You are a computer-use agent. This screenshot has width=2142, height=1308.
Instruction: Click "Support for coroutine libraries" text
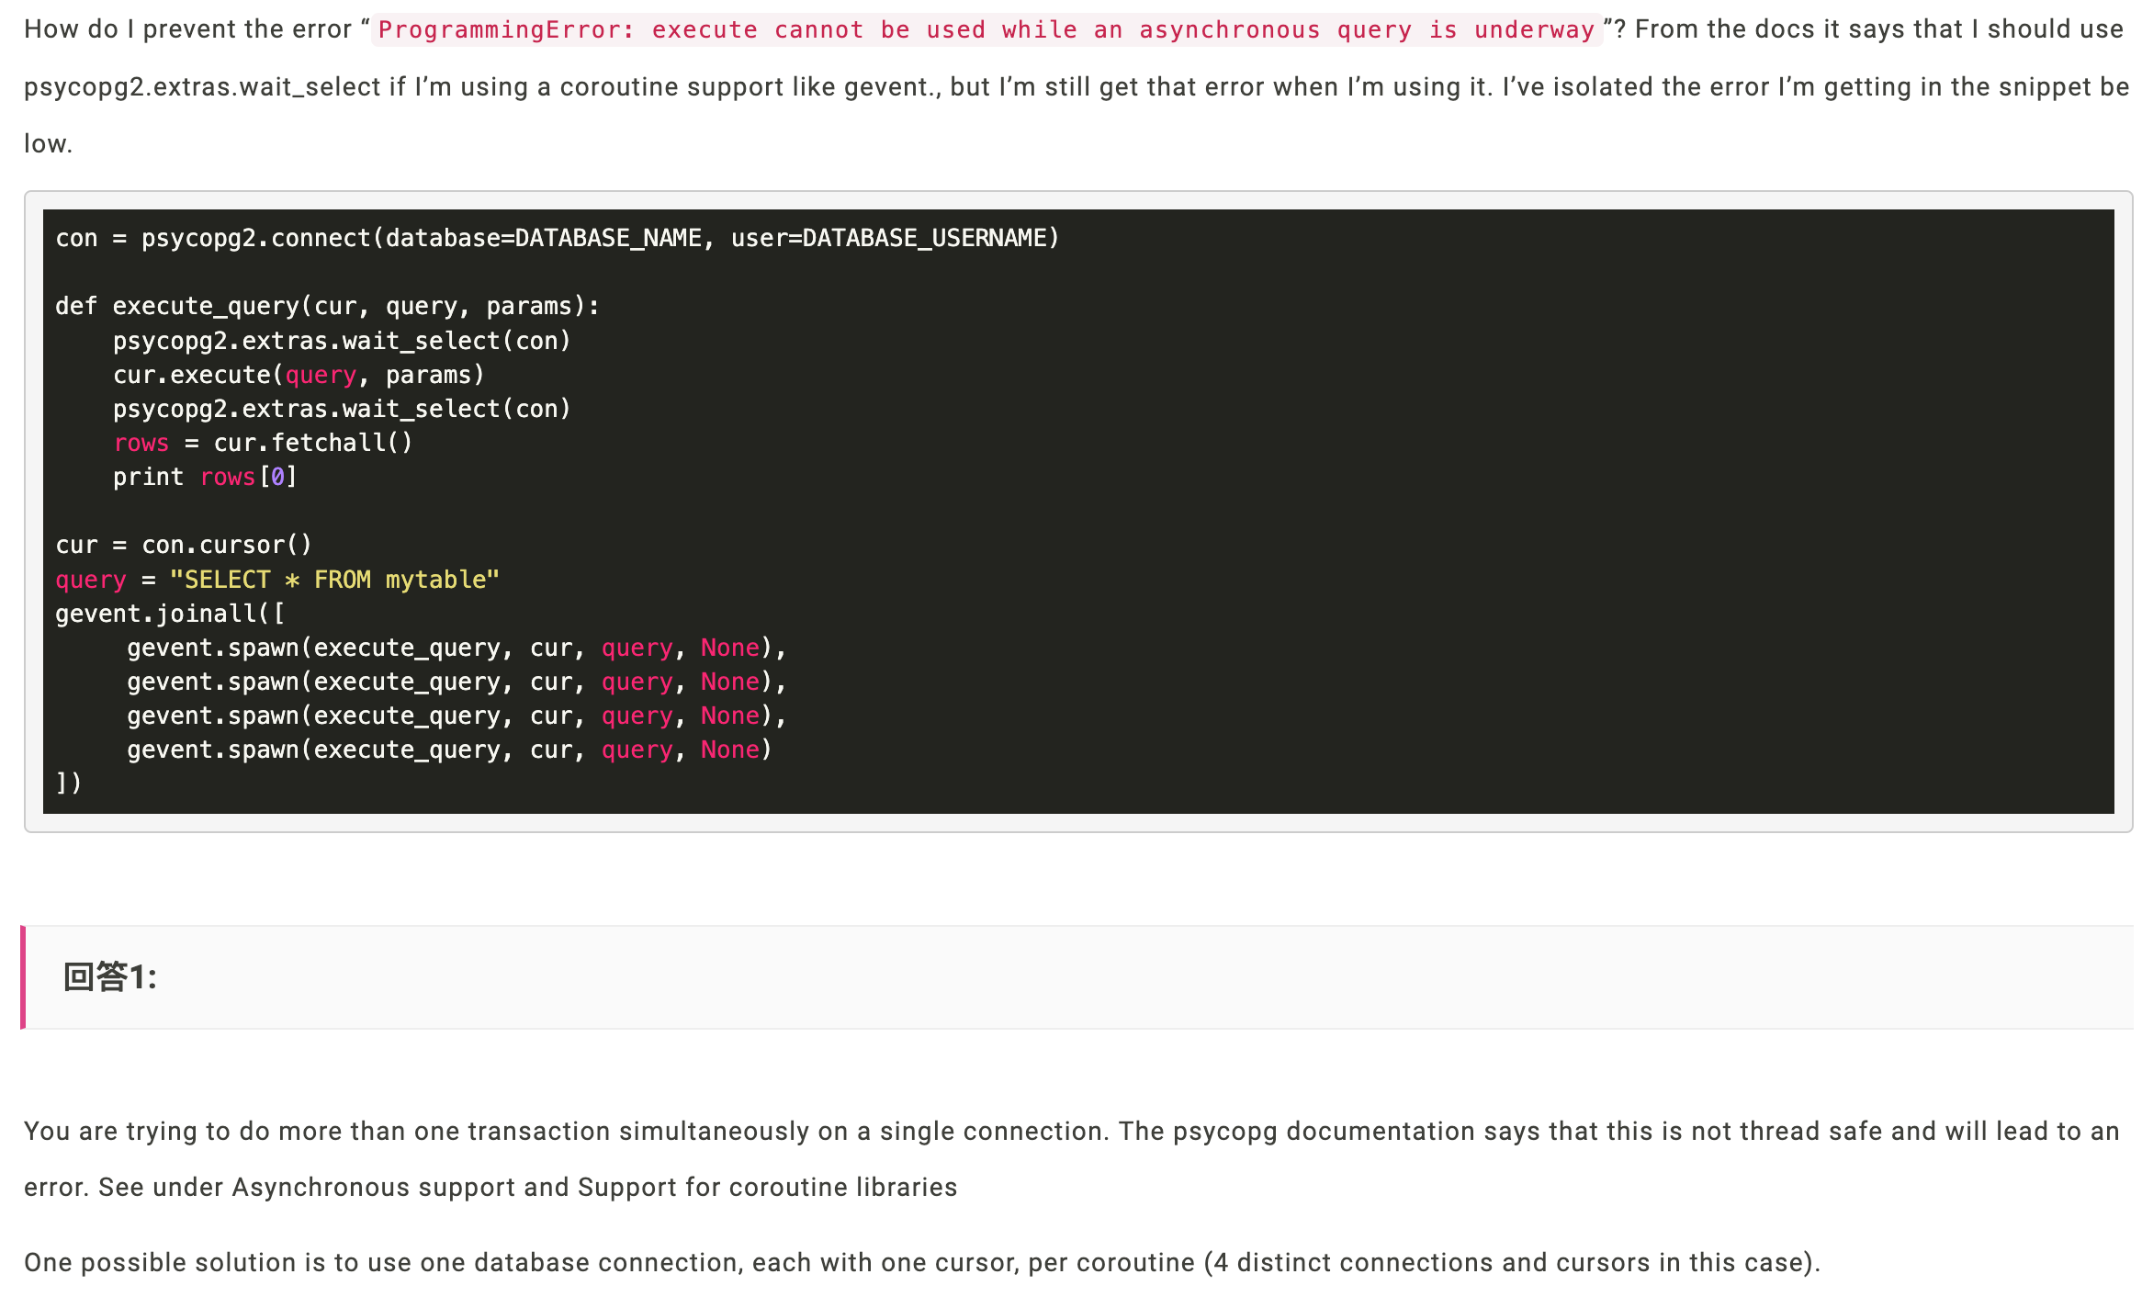(x=767, y=1188)
